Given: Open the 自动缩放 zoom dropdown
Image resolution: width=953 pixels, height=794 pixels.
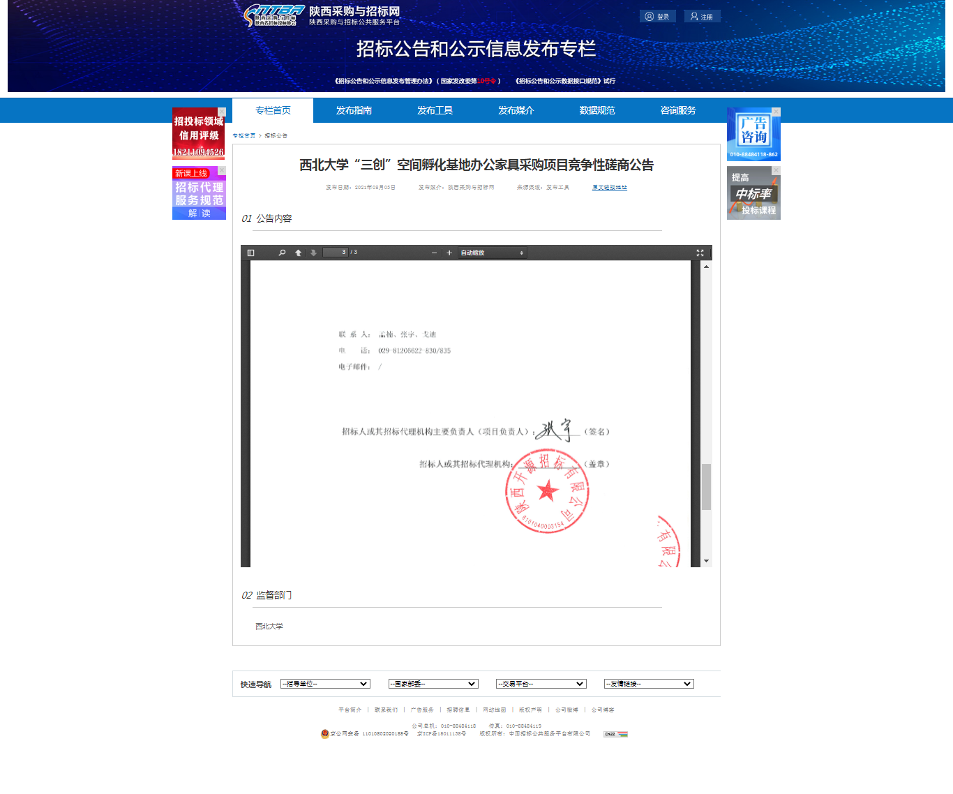Looking at the screenshot, I should click(492, 253).
